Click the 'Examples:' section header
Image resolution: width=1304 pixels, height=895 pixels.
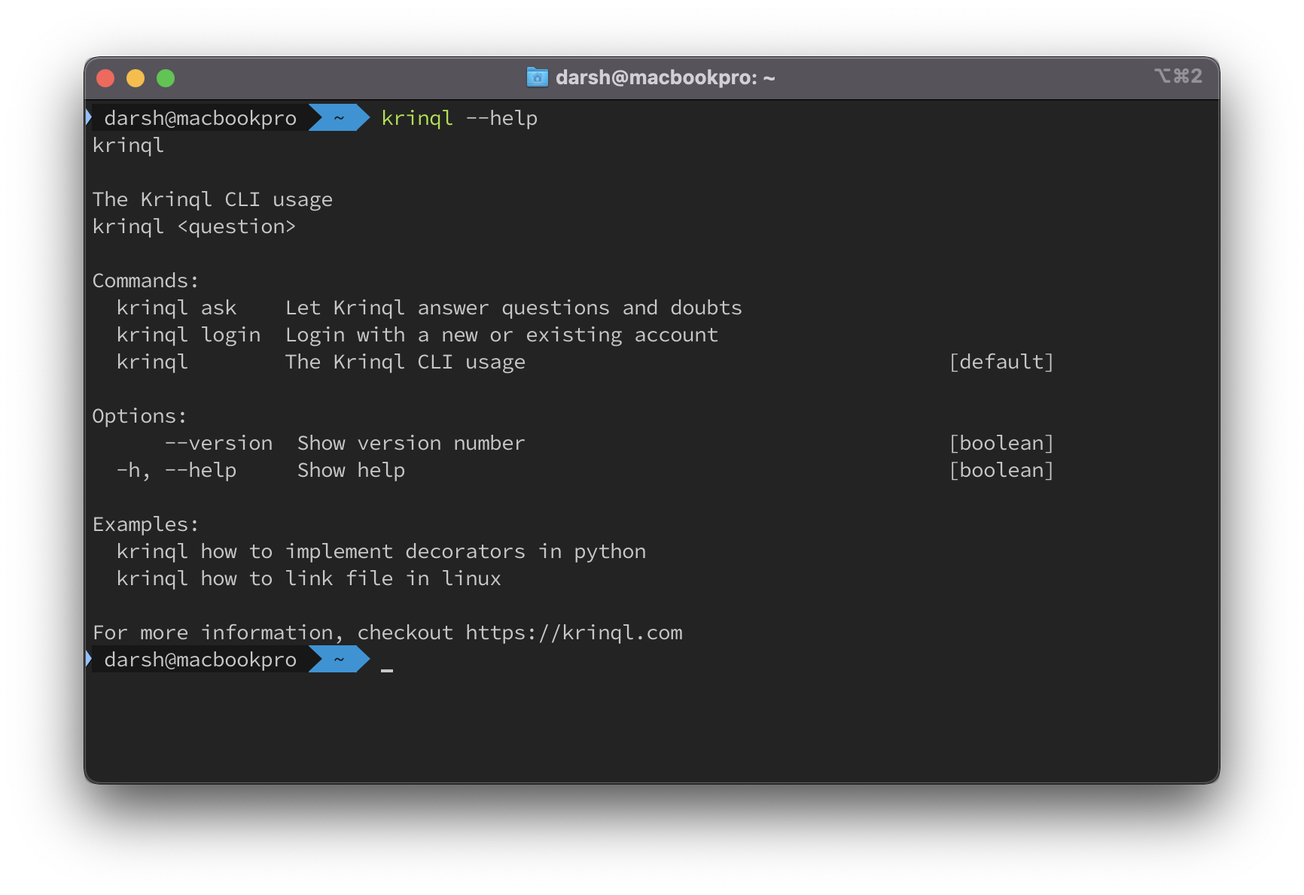click(x=145, y=524)
